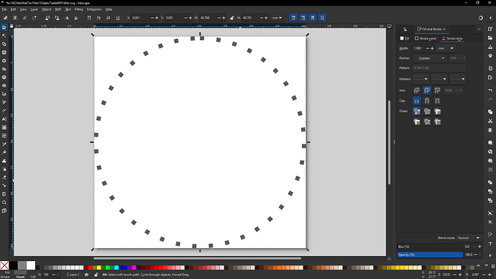The width and height of the screenshot is (496, 279).
Task: Click Flip horizontally icon
Action: [x=67, y=18]
